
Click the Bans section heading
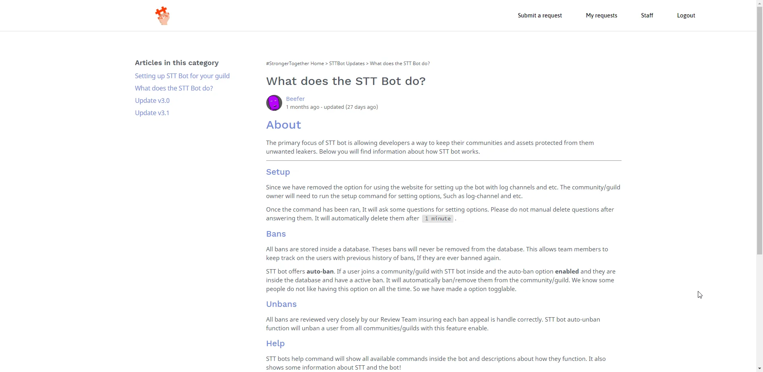pos(276,234)
